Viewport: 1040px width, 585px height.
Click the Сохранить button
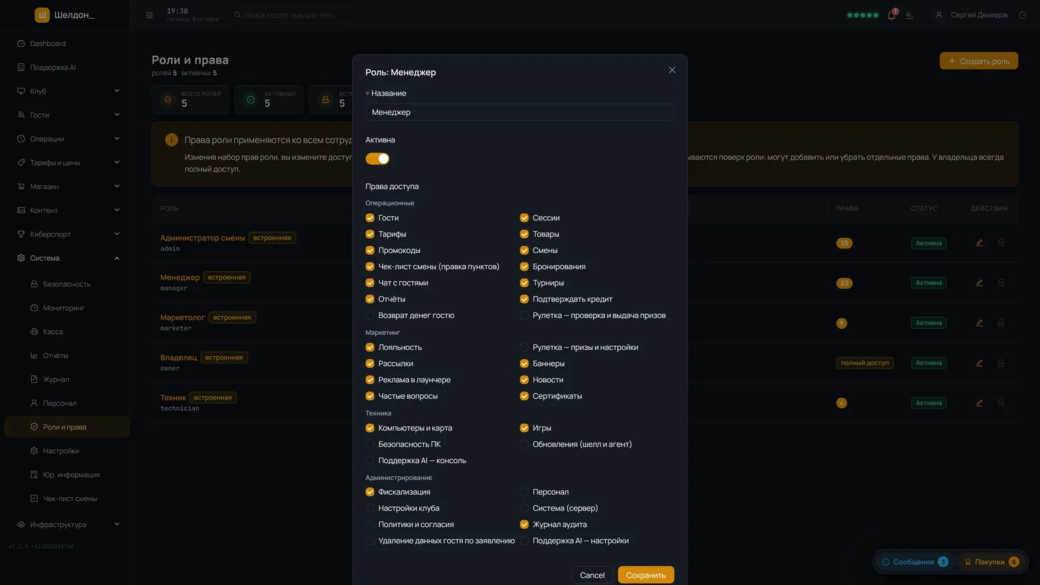click(645, 575)
